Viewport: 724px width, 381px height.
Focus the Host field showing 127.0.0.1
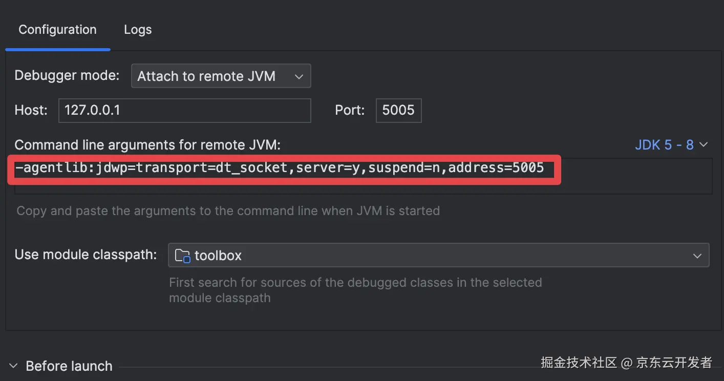click(184, 110)
